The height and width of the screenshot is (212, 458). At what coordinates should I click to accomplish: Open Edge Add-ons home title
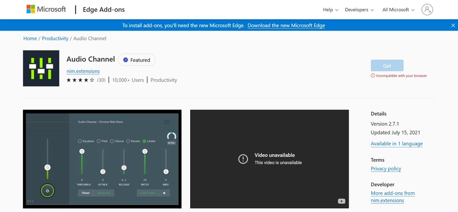(x=104, y=10)
